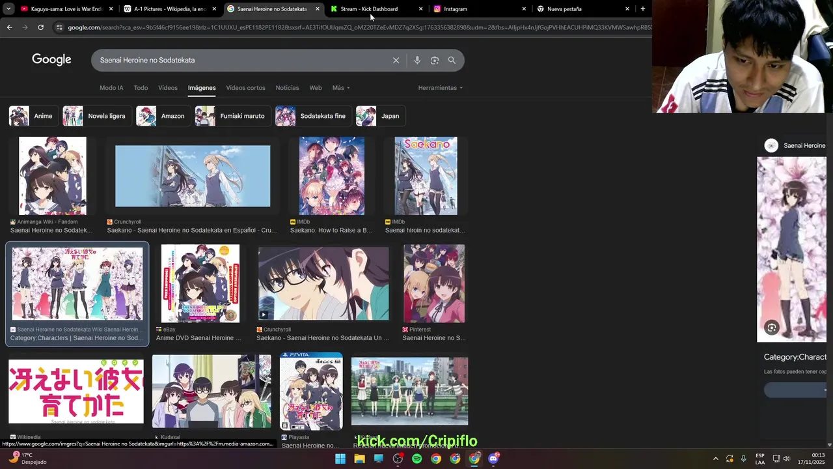Open the enlarged preview image in side panel

point(791,249)
